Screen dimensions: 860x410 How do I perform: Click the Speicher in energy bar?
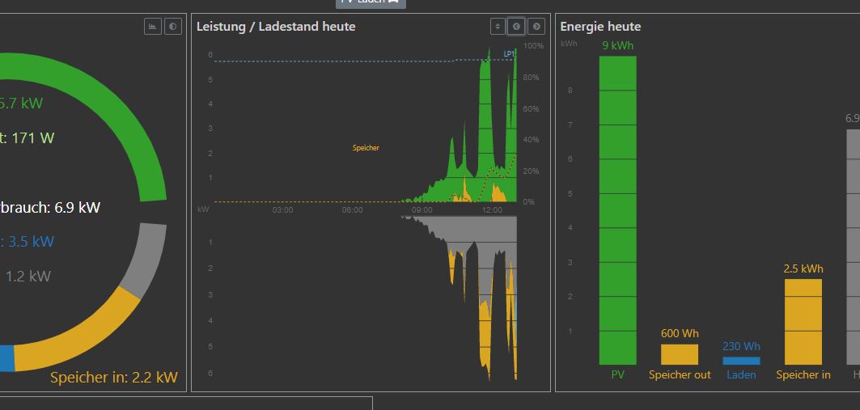pyautogui.click(x=803, y=322)
